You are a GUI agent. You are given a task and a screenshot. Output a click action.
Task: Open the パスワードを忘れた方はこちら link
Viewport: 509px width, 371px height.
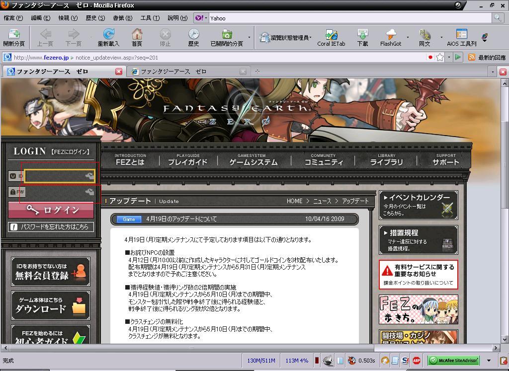(x=51, y=226)
